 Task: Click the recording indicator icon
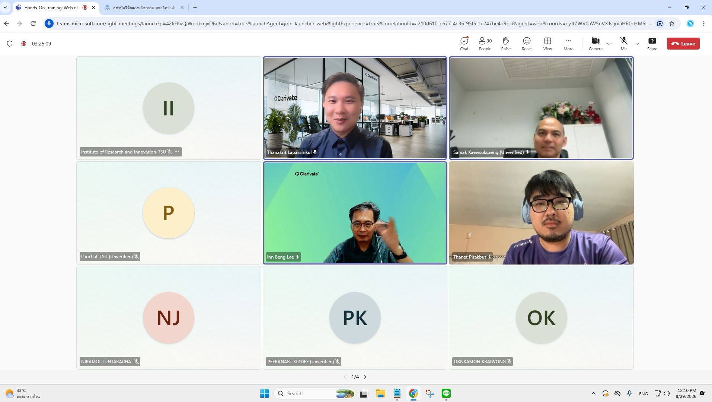(x=24, y=44)
